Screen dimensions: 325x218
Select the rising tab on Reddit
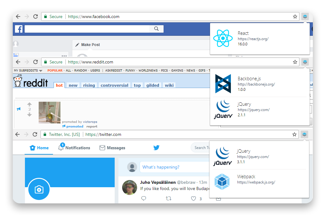click(x=89, y=85)
